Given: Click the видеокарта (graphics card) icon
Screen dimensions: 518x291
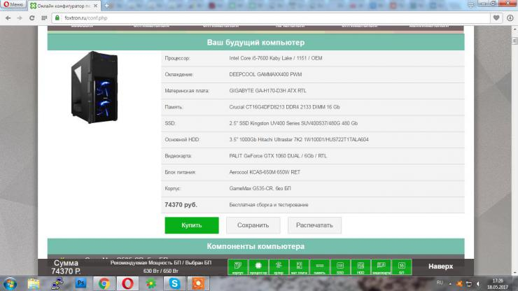Looking at the screenshot, I should point(381,267).
